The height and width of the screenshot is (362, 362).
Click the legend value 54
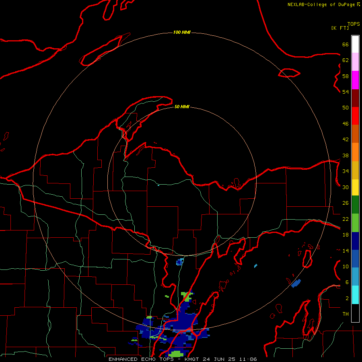pos(346,92)
